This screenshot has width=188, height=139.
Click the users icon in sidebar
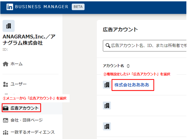click(x=6, y=84)
